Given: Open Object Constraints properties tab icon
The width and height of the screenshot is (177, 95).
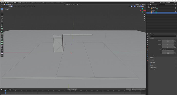Looking at the screenshot, I should click(147, 57).
